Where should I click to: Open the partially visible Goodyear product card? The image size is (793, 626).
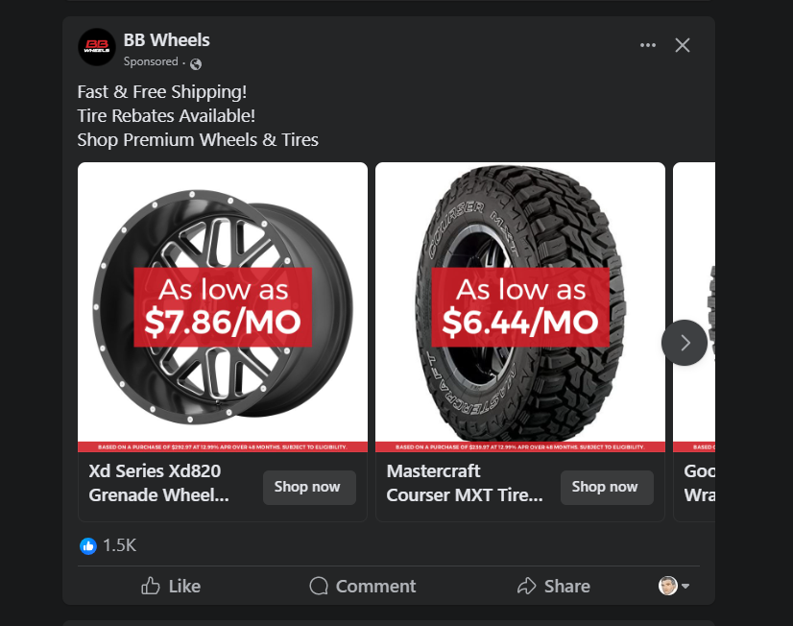696,483
